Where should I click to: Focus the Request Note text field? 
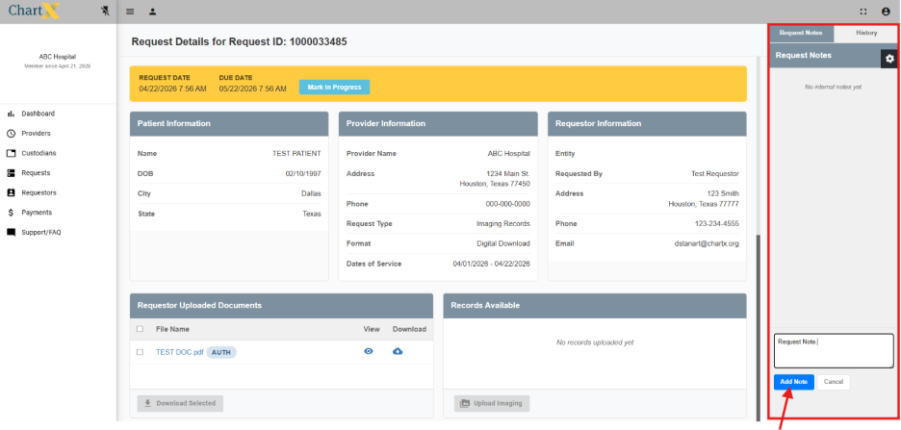(x=834, y=350)
